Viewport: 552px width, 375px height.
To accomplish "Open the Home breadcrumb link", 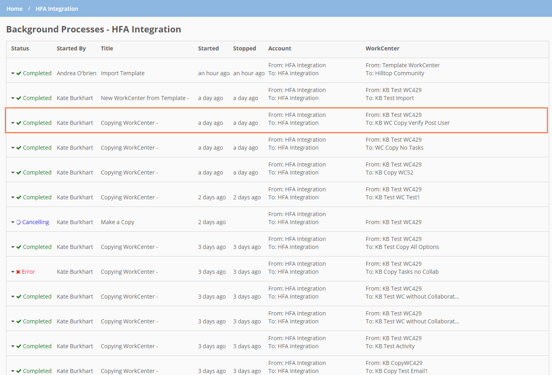I will point(14,9).
